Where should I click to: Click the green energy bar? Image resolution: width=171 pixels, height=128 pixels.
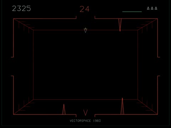132,12
